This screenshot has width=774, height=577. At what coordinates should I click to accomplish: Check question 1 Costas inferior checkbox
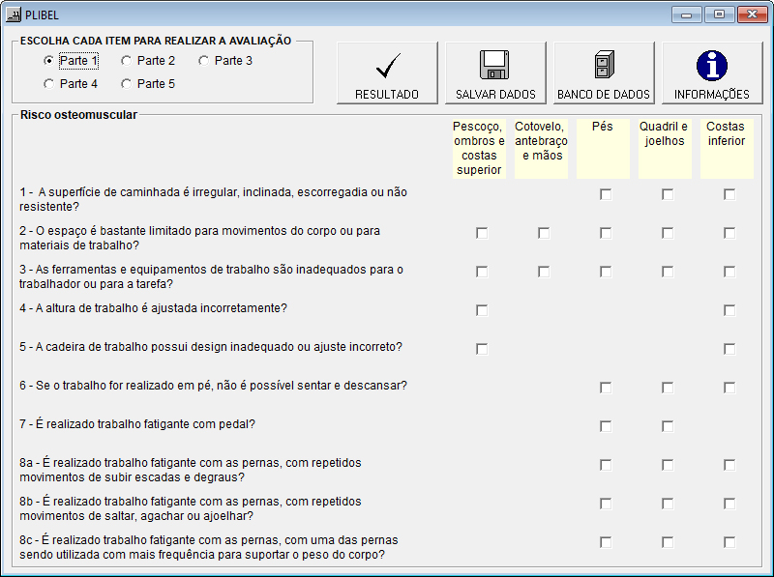pyautogui.click(x=729, y=194)
